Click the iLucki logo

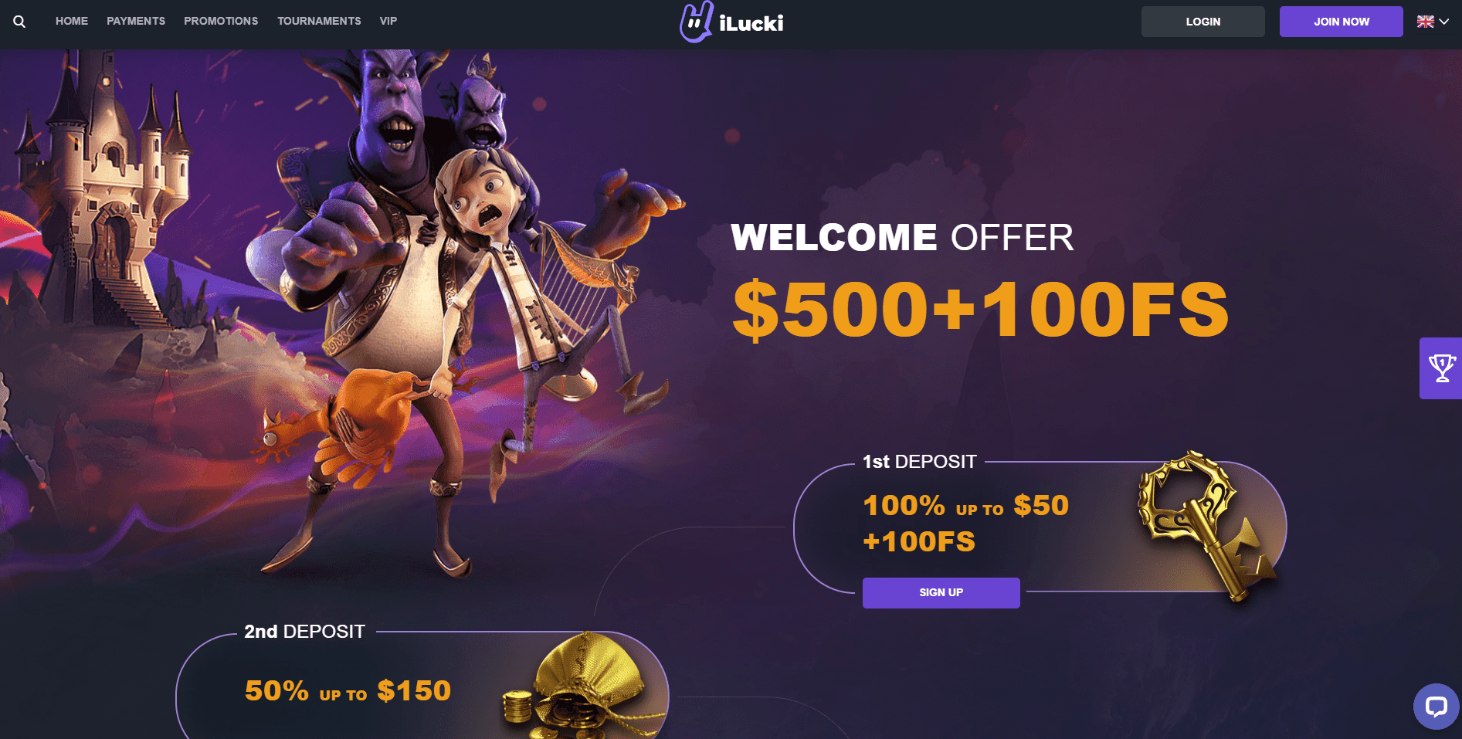[x=731, y=22]
